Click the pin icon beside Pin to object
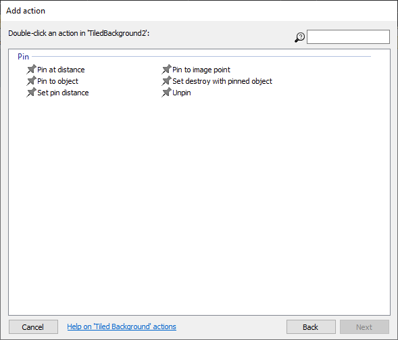Screen dimensions: 398x340 (32, 81)
